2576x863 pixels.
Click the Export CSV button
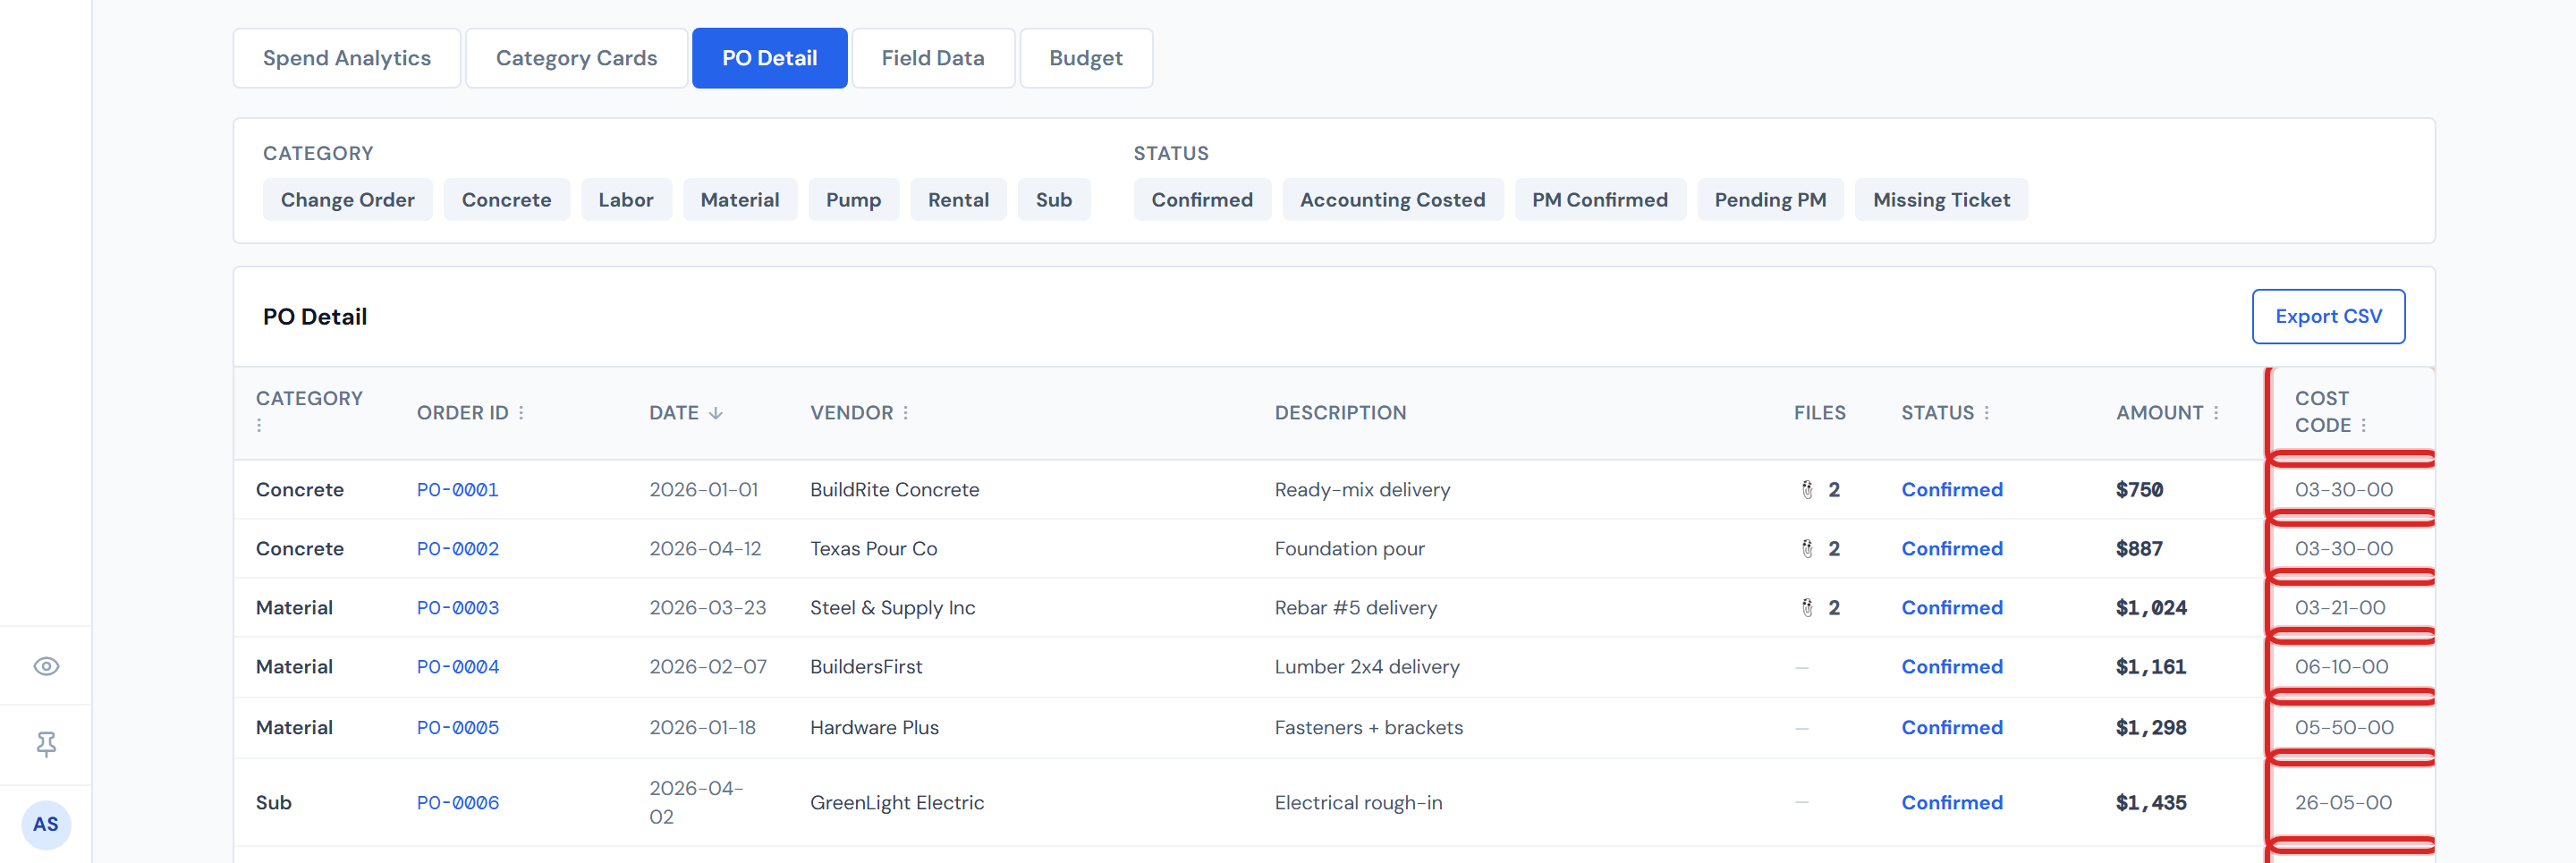coord(2328,316)
